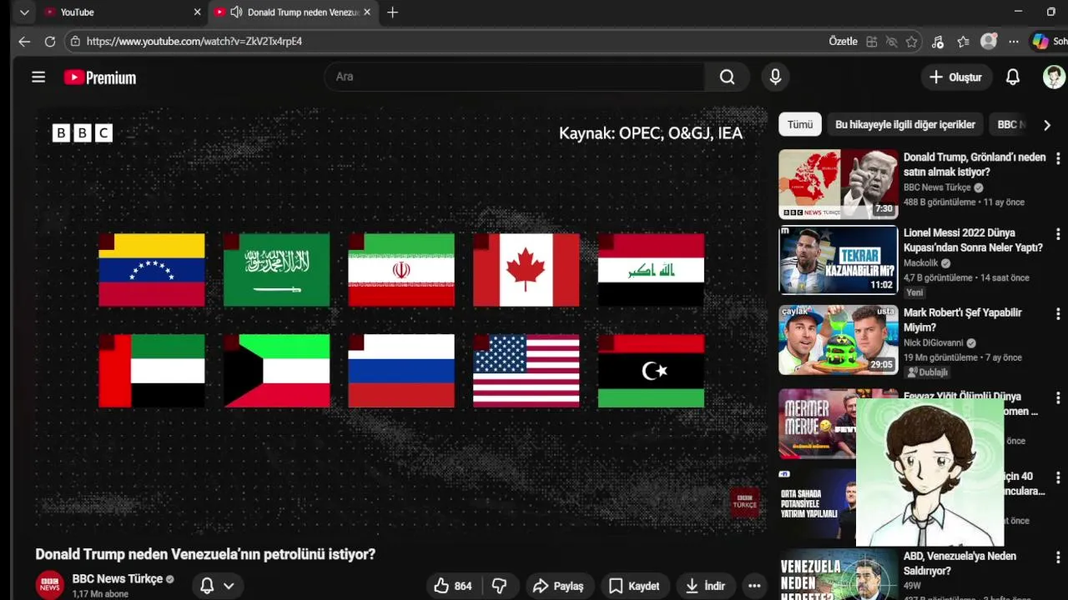Open Mermer Merve video thumbnail
The height and width of the screenshot is (600, 1068).
point(818,423)
